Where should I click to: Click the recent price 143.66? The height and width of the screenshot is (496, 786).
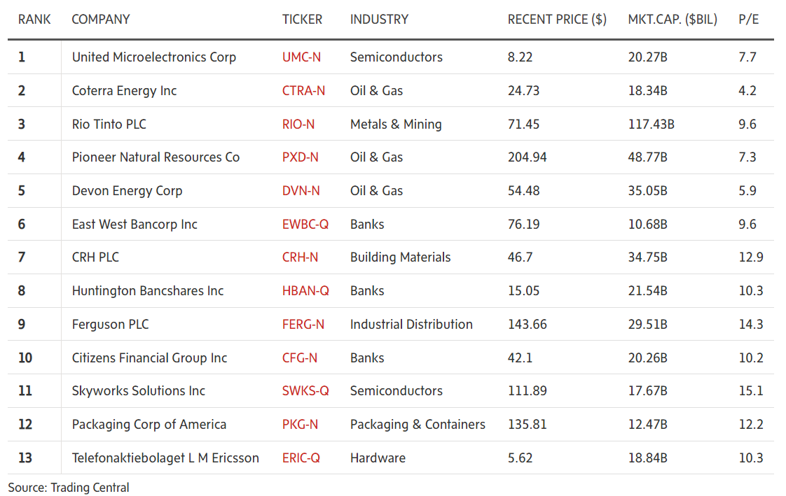point(527,325)
